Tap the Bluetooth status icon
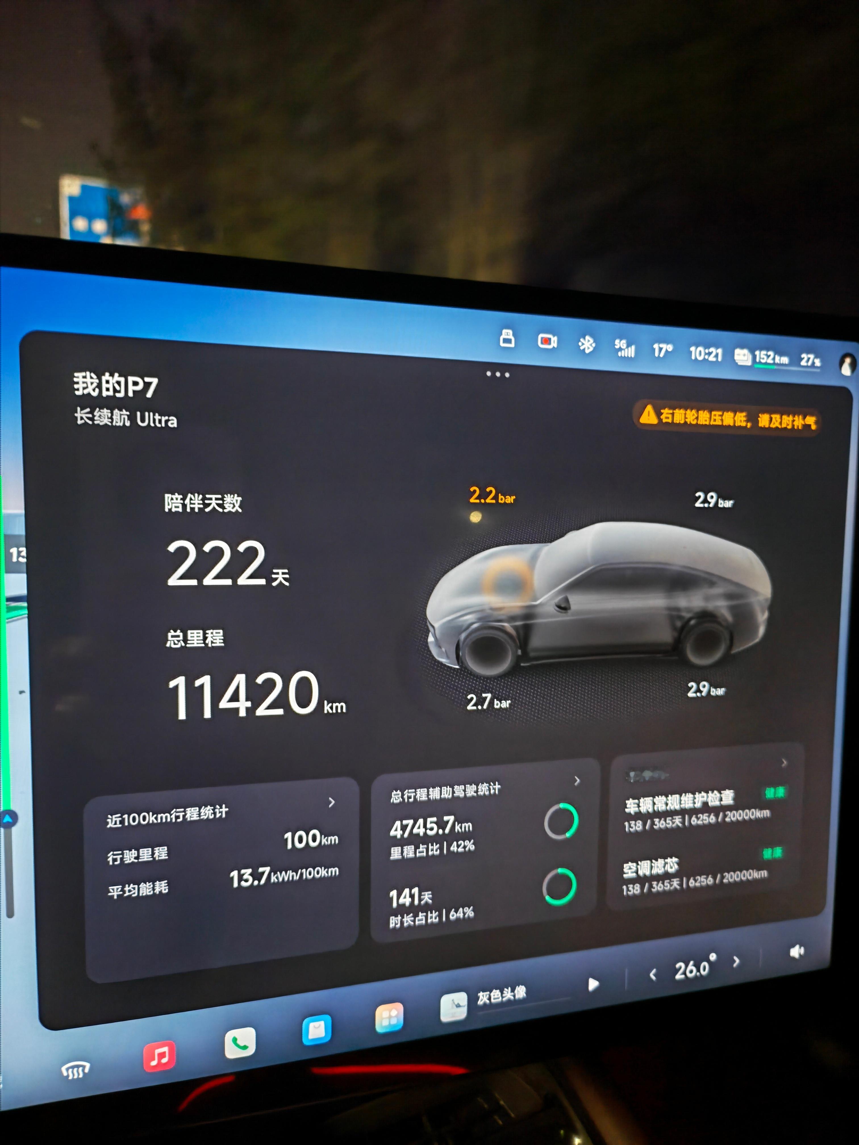The image size is (859, 1145). tap(587, 344)
